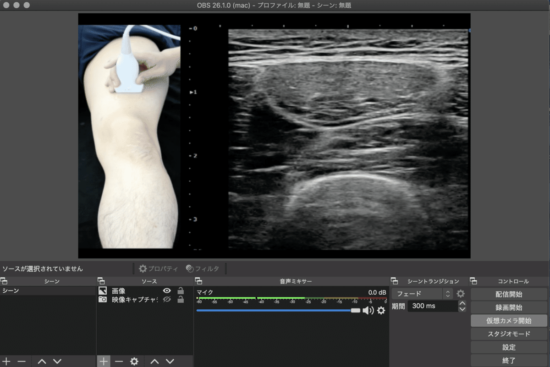Select the 映像キャプチャ source row

(x=145, y=299)
